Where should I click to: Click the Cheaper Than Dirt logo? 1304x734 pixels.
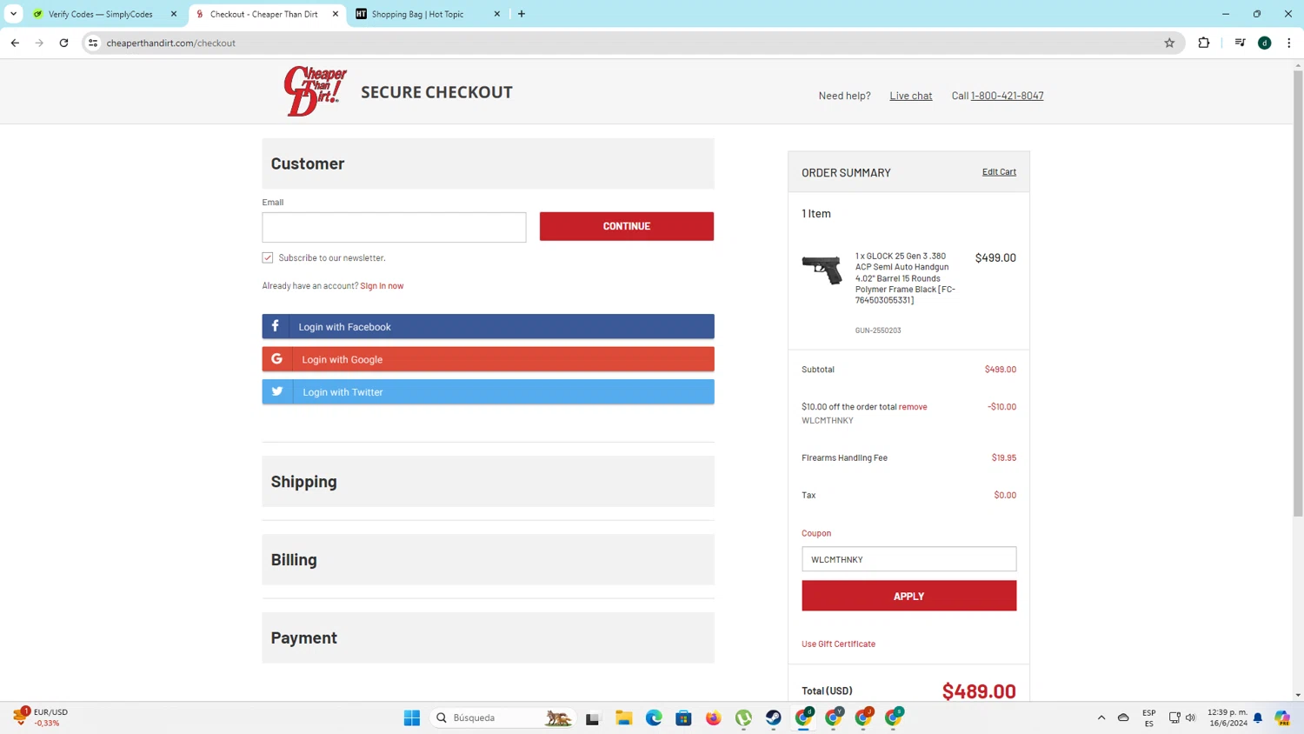click(315, 91)
